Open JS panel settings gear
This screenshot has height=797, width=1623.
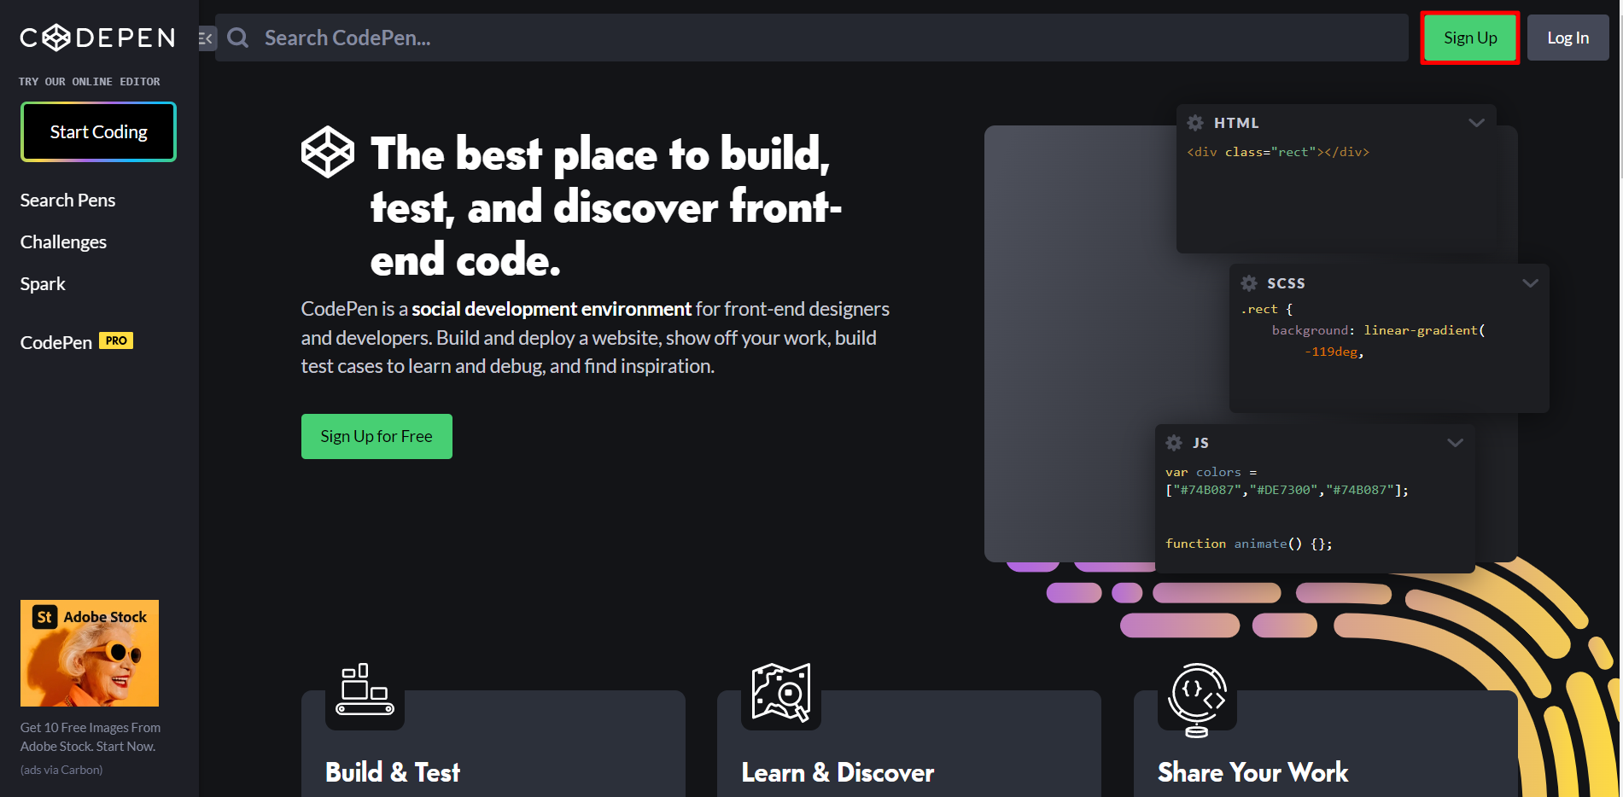(x=1174, y=443)
